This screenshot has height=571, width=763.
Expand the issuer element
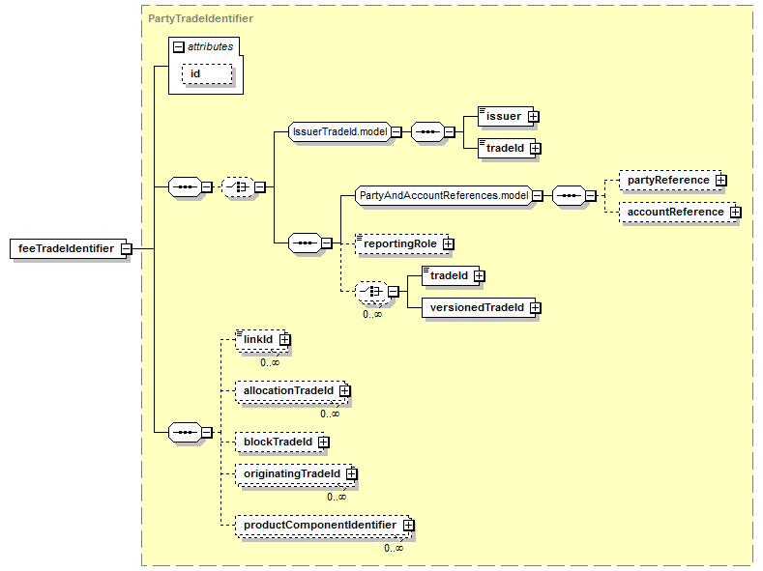[533, 117]
